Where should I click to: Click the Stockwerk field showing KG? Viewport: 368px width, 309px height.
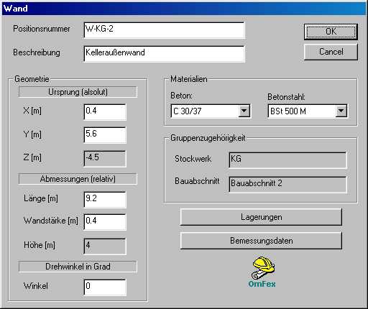287,160
